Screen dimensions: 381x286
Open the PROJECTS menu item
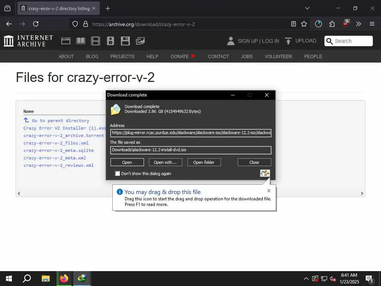122,57
